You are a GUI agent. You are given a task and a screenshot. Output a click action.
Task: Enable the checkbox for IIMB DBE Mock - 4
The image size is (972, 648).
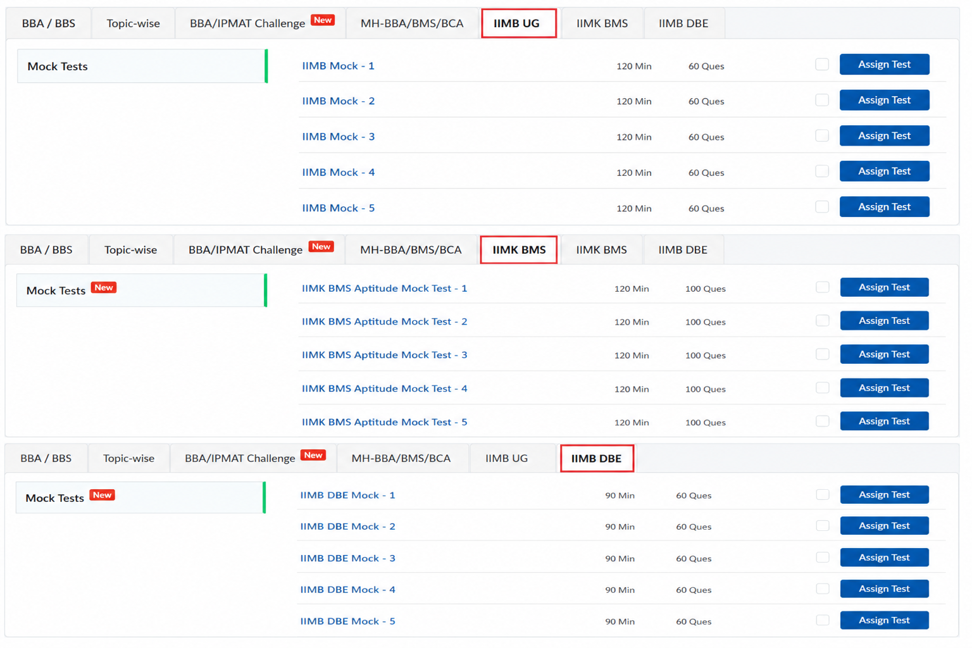[822, 589]
